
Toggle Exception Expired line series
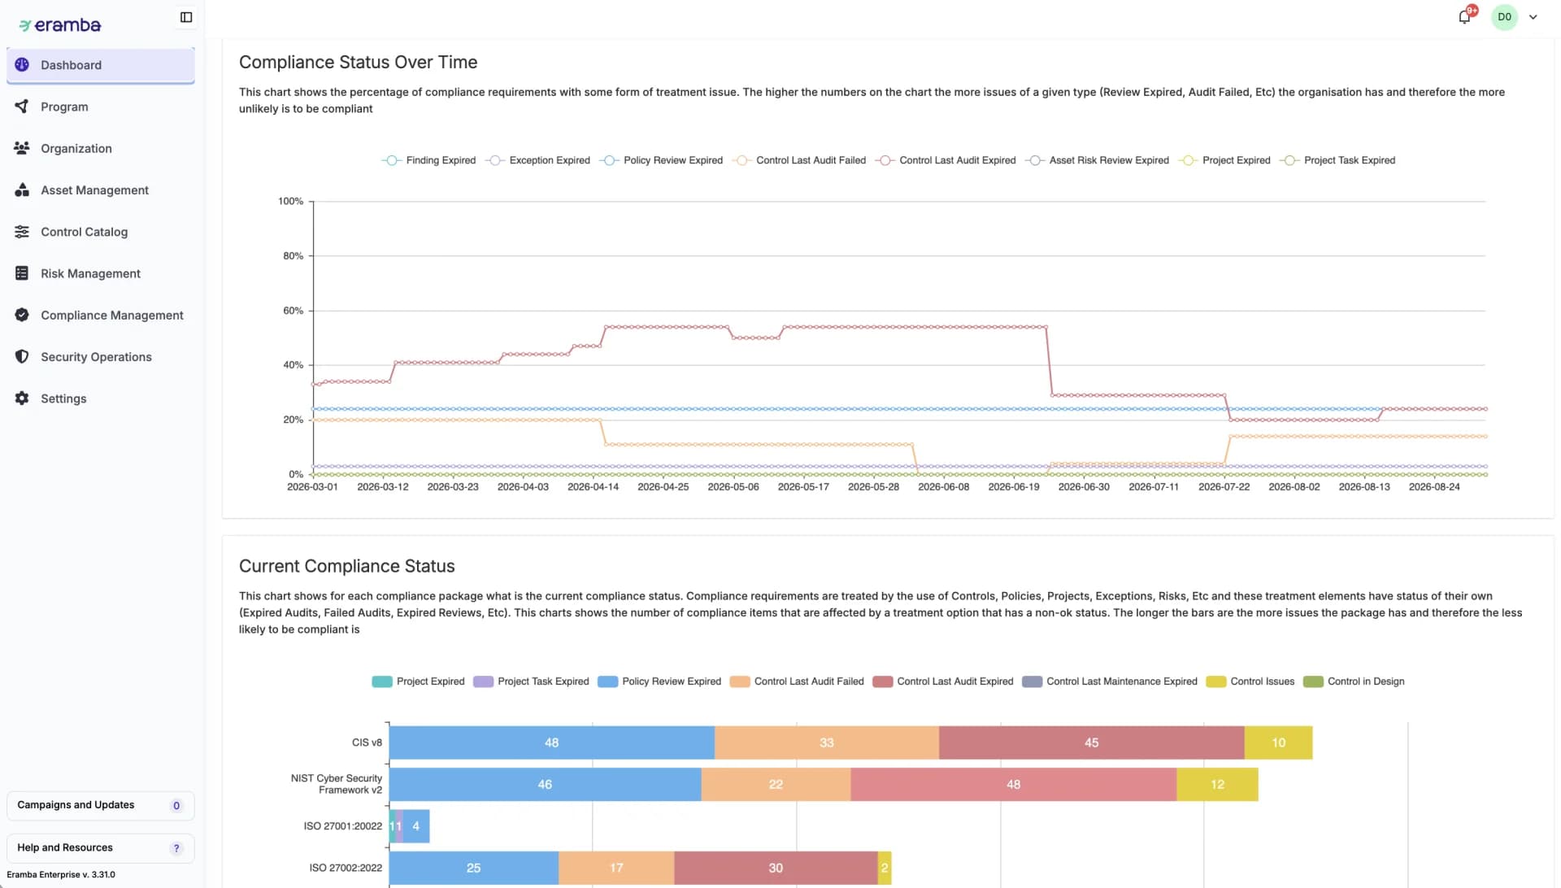pyautogui.click(x=537, y=160)
